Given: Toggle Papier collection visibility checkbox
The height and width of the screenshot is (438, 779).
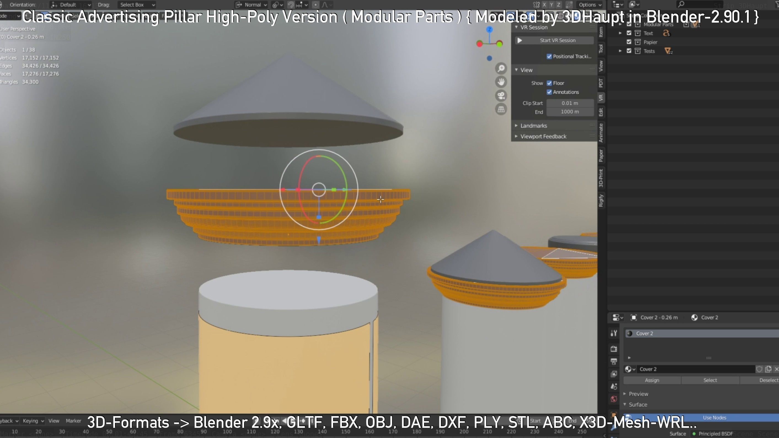Looking at the screenshot, I should [x=629, y=42].
